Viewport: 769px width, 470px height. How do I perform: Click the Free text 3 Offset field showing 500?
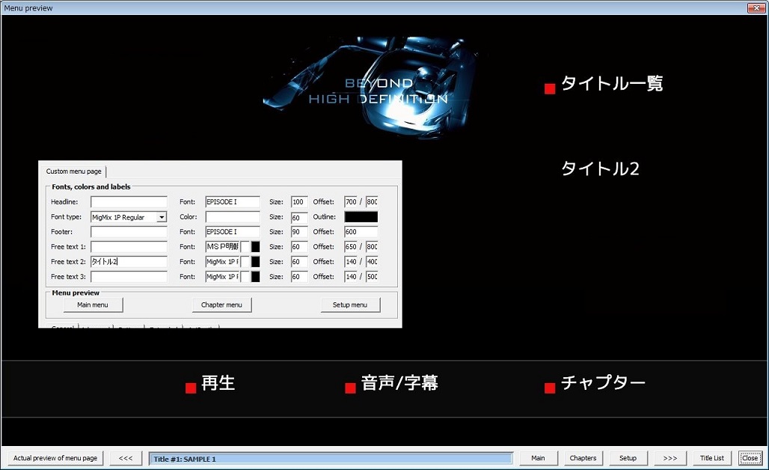[372, 277]
